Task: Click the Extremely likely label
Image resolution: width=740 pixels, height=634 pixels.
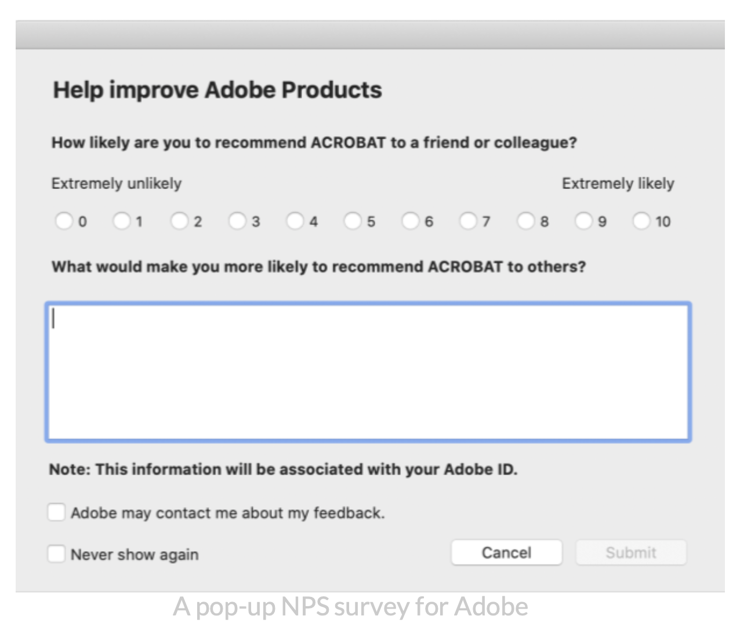Action: pos(618,184)
